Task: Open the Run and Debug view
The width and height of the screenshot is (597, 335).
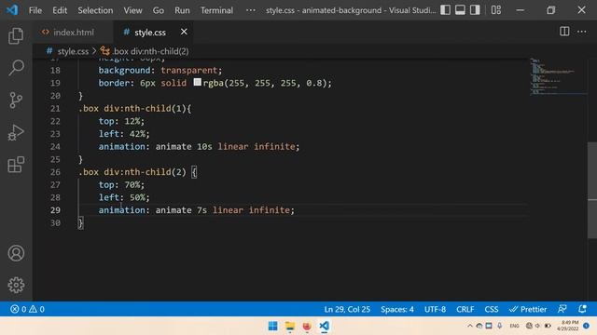Action: pyautogui.click(x=16, y=132)
